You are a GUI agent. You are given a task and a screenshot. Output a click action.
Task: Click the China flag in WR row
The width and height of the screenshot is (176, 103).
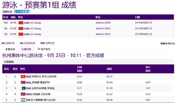(x=21, y=23)
